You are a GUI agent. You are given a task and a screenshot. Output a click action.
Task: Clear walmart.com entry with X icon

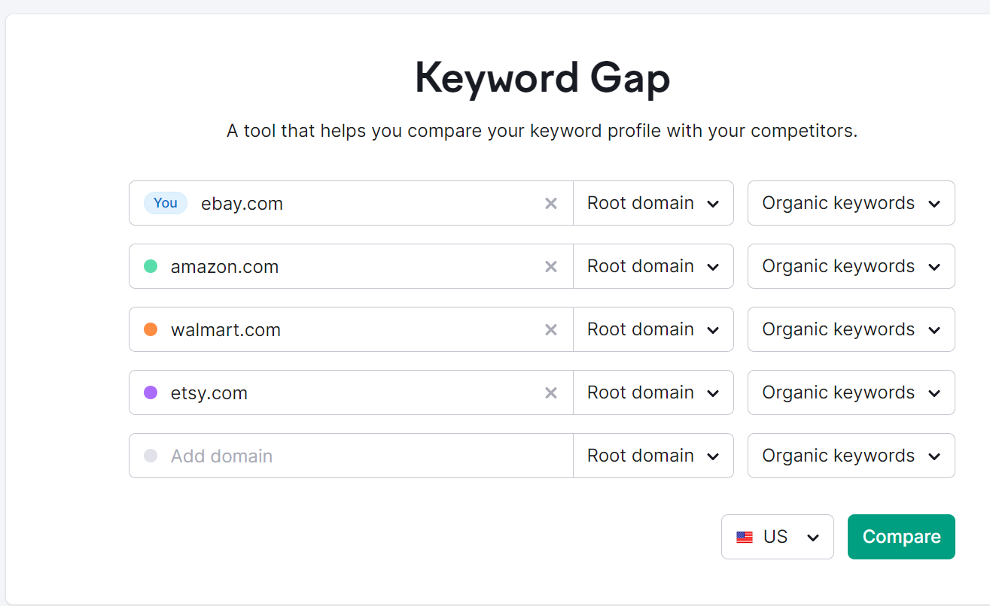point(551,329)
